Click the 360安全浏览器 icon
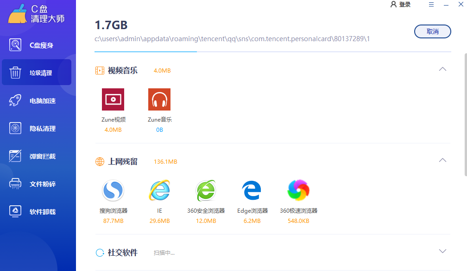Viewport: 467px width, 271px height. tap(206, 190)
